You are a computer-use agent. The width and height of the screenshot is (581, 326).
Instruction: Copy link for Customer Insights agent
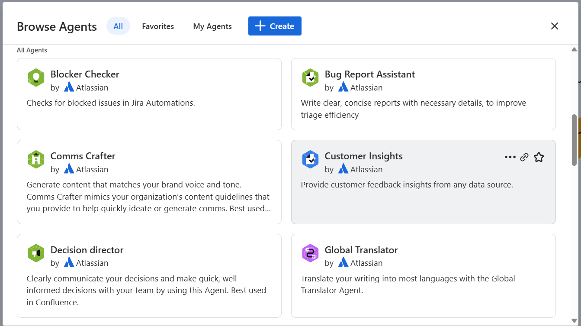[x=524, y=157]
